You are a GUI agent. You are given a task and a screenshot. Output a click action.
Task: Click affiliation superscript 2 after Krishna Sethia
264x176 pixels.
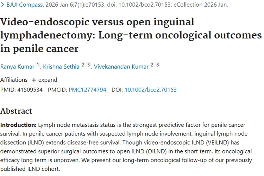(x=83, y=65)
